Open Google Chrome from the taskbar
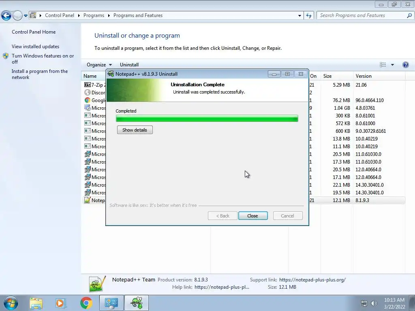Image resolution: width=415 pixels, height=311 pixels. [x=86, y=303]
